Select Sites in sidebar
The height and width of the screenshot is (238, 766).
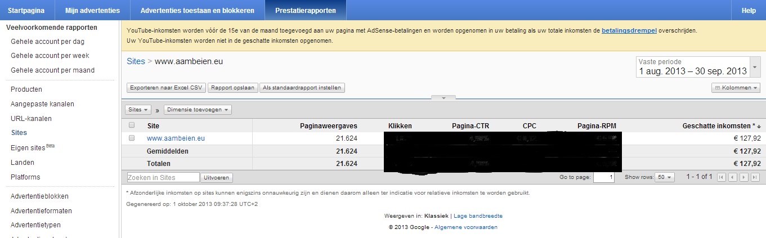click(x=19, y=133)
